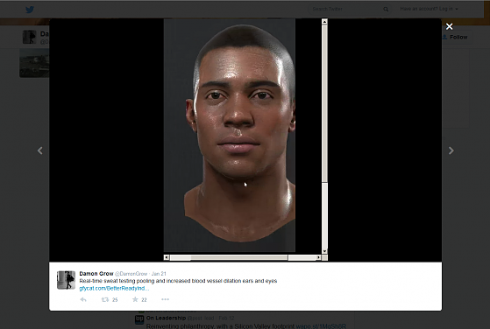Open Damon Grow's profile name link
The width and height of the screenshot is (490, 329).
point(96,274)
